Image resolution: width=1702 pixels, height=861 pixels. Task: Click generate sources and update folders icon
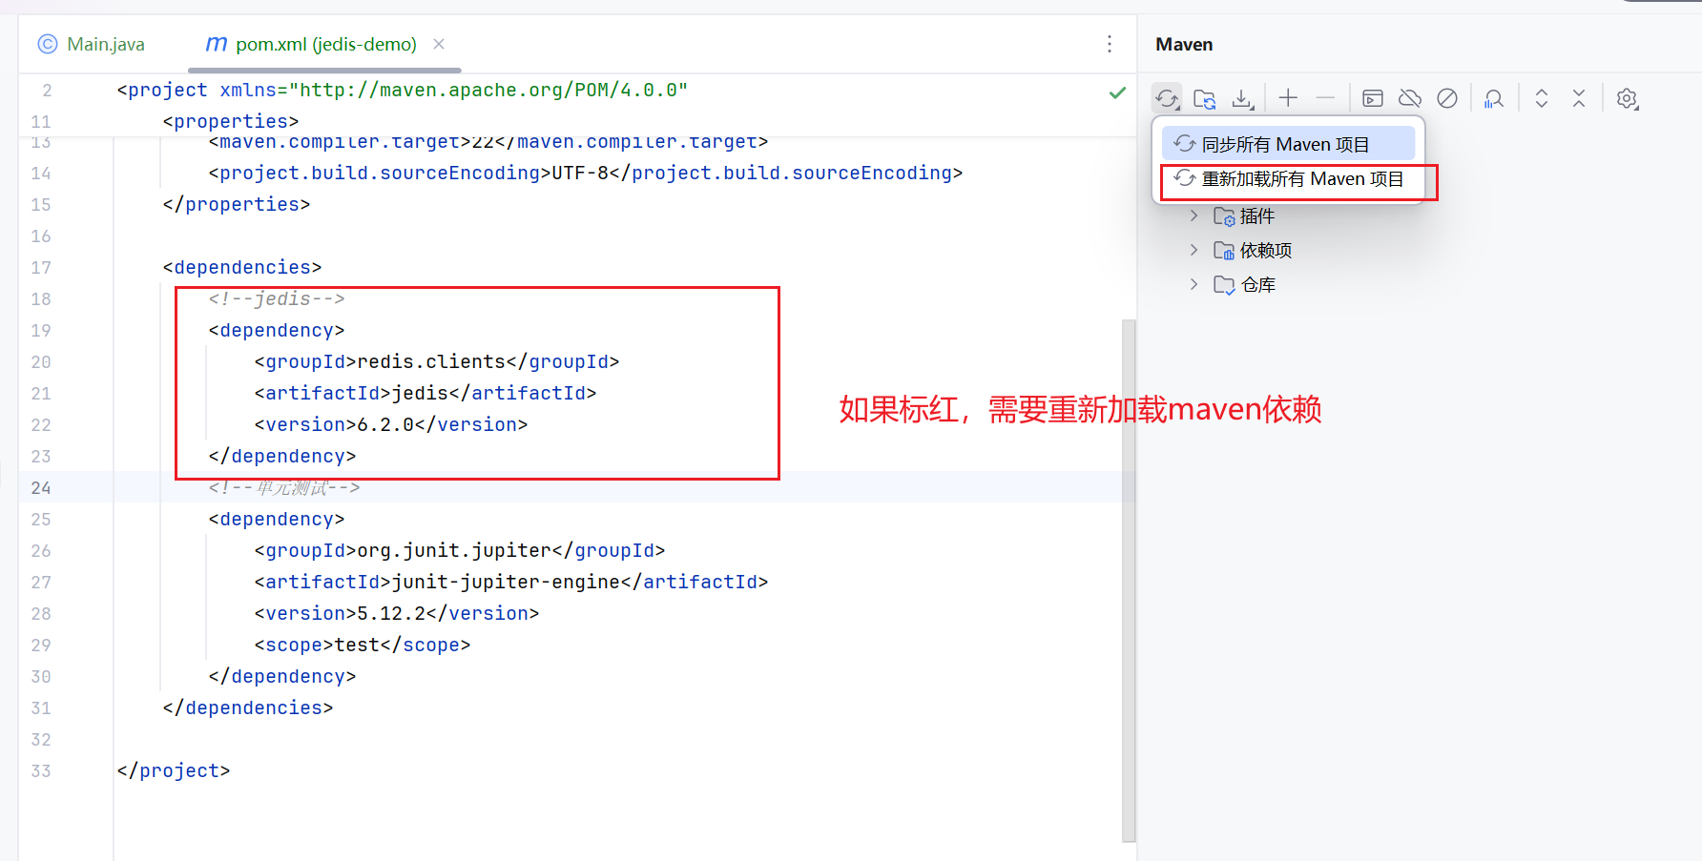[x=1204, y=97]
